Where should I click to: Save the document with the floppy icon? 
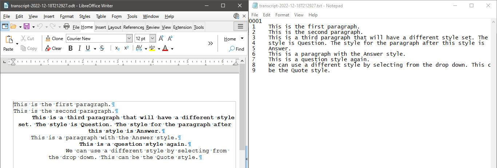click(x=27, y=26)
